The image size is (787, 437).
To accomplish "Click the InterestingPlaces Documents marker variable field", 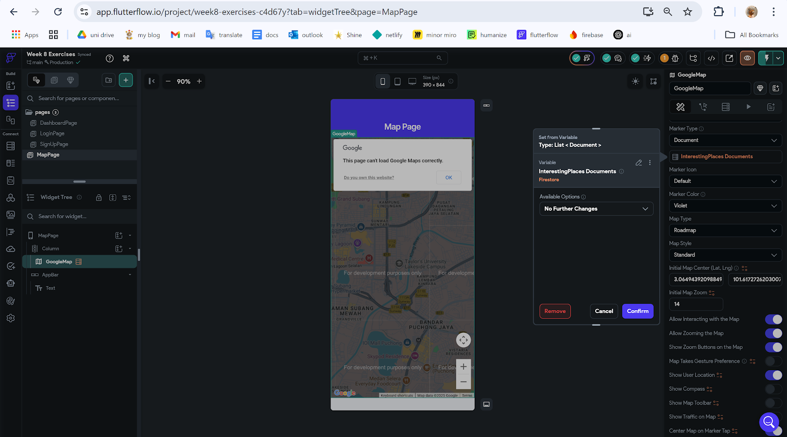I will click(x=725, y=156).
